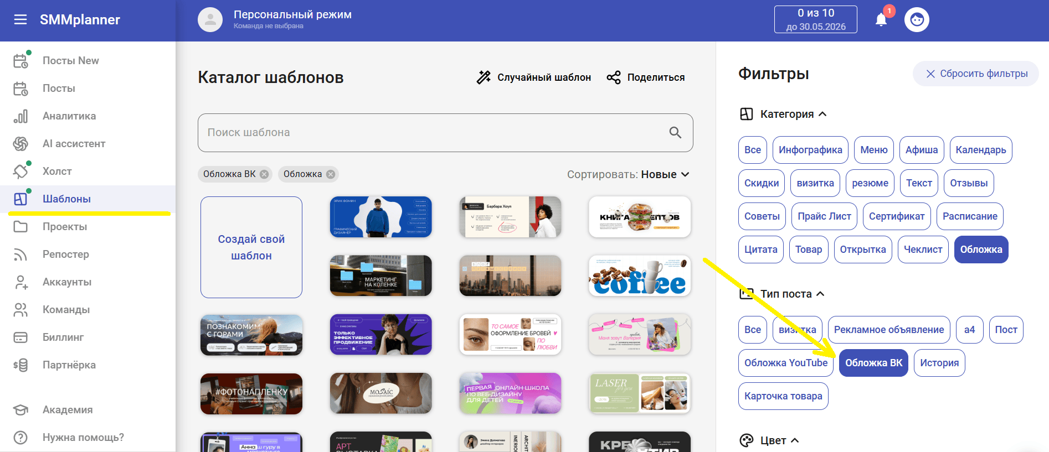1049x452 pixels.
Task: Open the hamburger menu icon
Action: coord(20,20)
